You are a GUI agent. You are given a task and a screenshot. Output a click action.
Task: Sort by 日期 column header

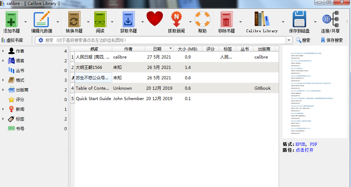tap(159, 49)
